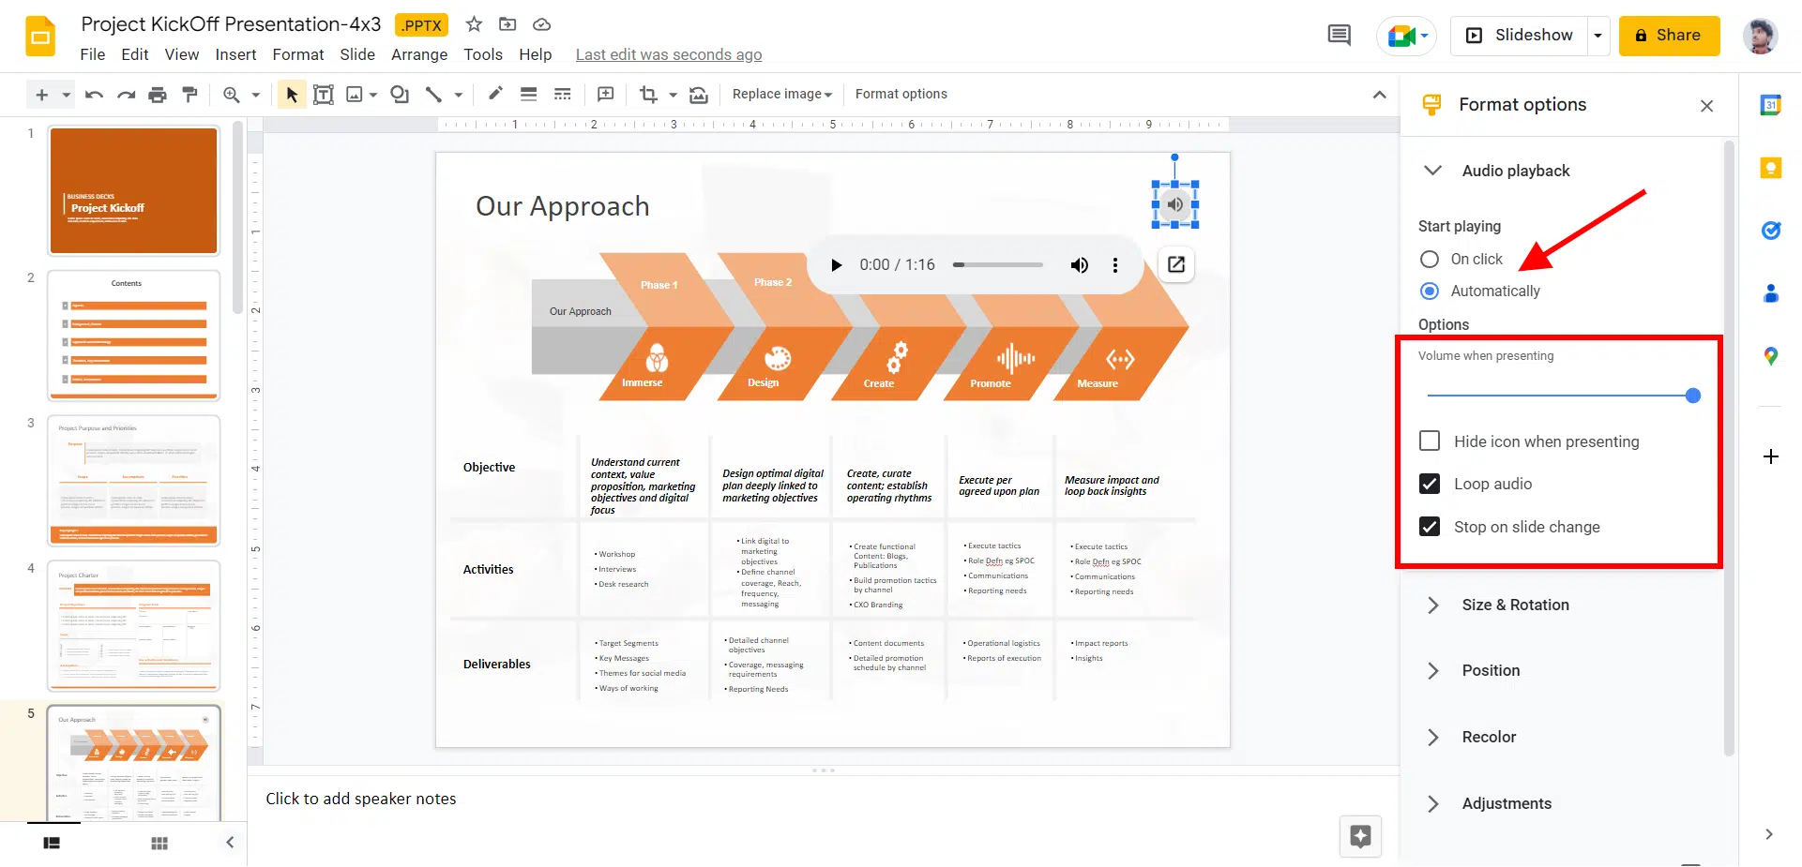Viewport: 1802px width, 867px height.
Task: Play the audio in the player
Action: (x=836, y=265)
